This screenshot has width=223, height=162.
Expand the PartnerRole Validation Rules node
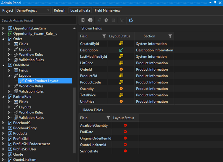[x=9, y=118]
